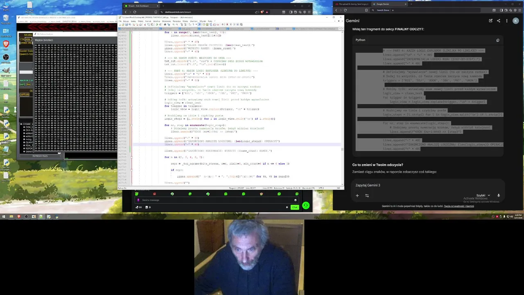This screenshot has height=295, width=524.
Task: Click REFRESH FILES button in left app
Action: point(40,156)
